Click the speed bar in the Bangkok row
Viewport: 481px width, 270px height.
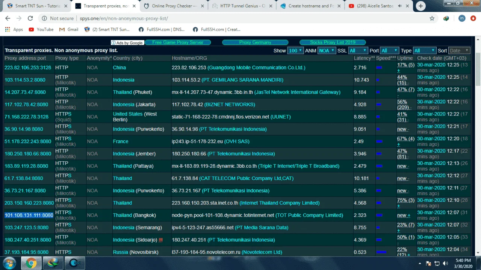[x=379, y=215]
